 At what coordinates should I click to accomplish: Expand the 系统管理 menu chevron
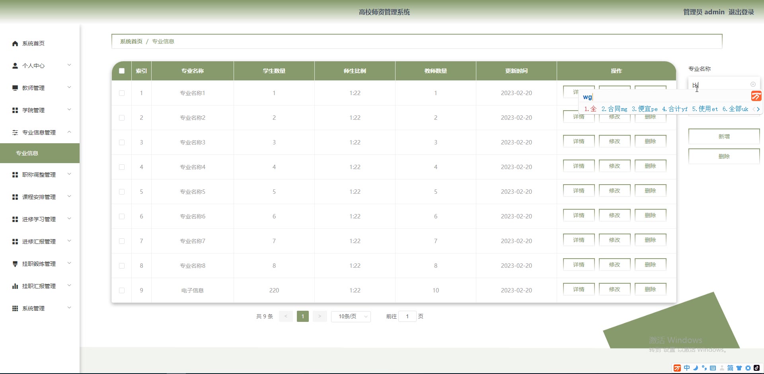tap(69, 308)
